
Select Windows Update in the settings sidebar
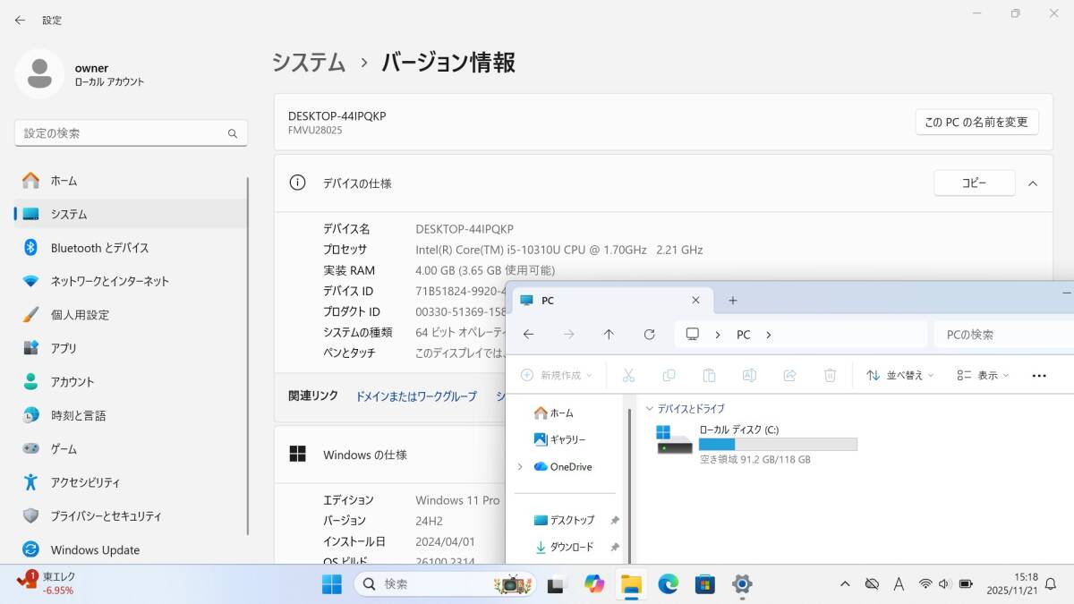(x=95, y=550)
